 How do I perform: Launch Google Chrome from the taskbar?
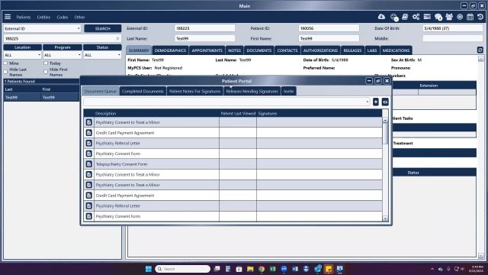(x=262, y=269)
